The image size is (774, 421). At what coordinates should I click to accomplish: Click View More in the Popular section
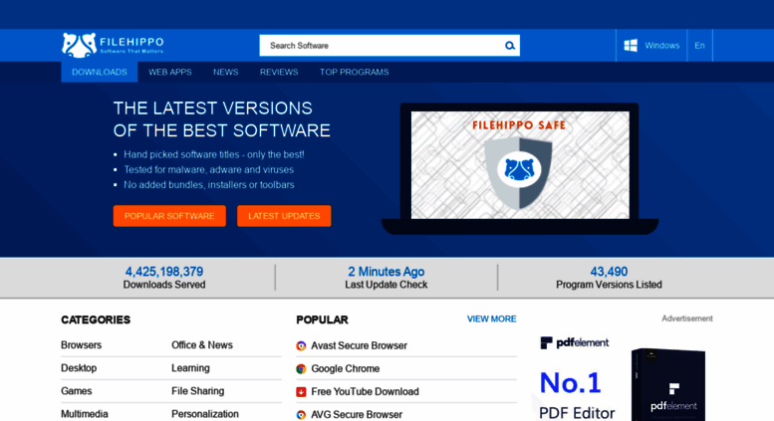[x=492, y=318]
